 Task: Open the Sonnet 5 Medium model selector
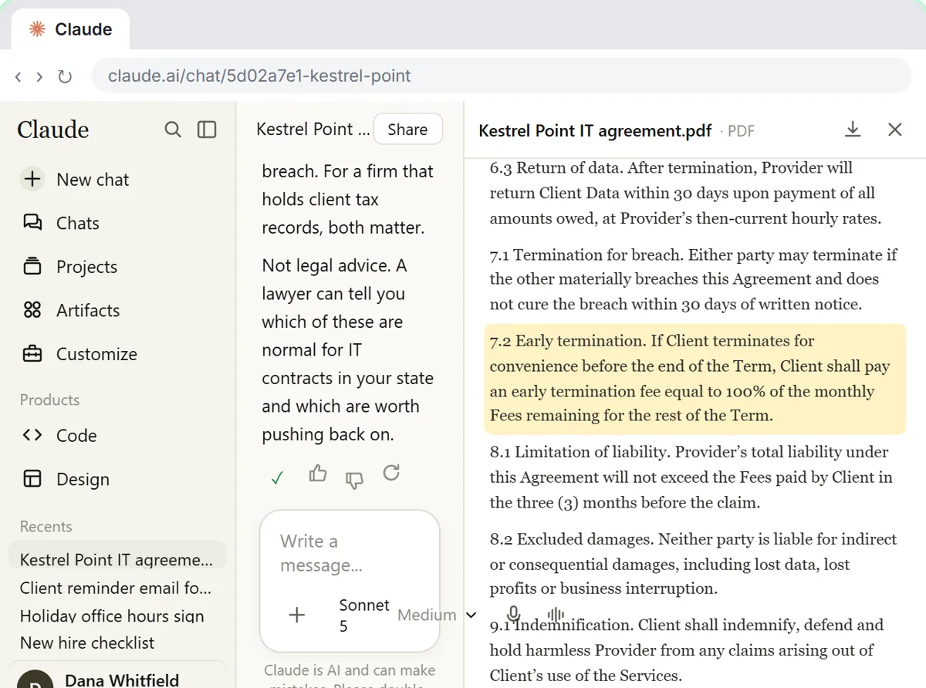pyautogui.click(x=407, y=615)
